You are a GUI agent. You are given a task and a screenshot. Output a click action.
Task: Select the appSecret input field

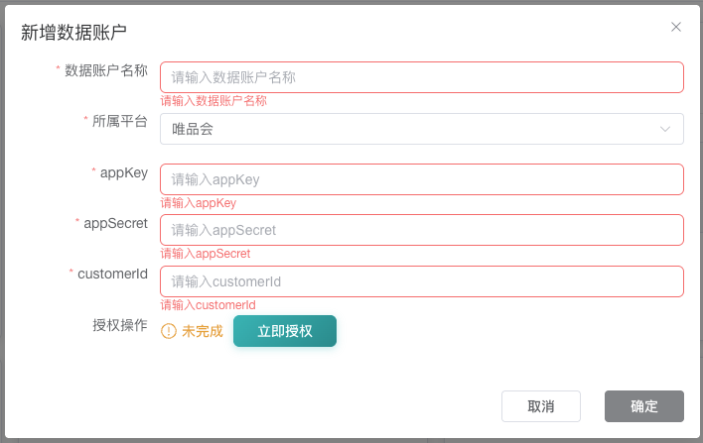click(x=421, y=230)
